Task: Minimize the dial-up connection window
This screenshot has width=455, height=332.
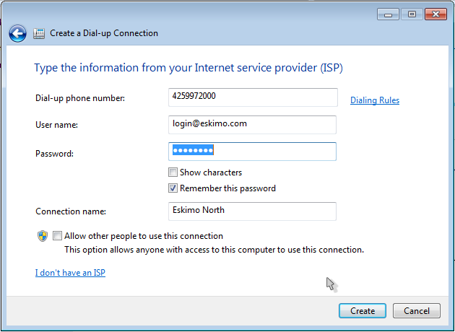Action: coord(389,14)
